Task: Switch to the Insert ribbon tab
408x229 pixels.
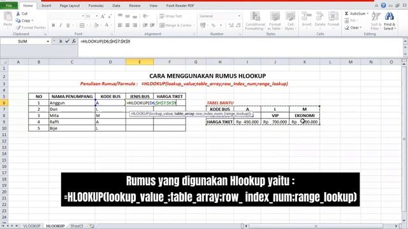Action: (x=47, y=6)
